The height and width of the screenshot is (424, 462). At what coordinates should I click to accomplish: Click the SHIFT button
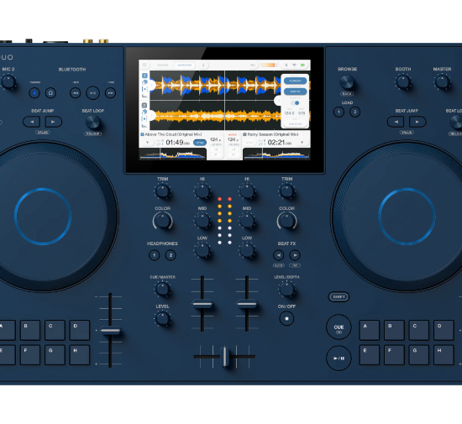(339, 297)
